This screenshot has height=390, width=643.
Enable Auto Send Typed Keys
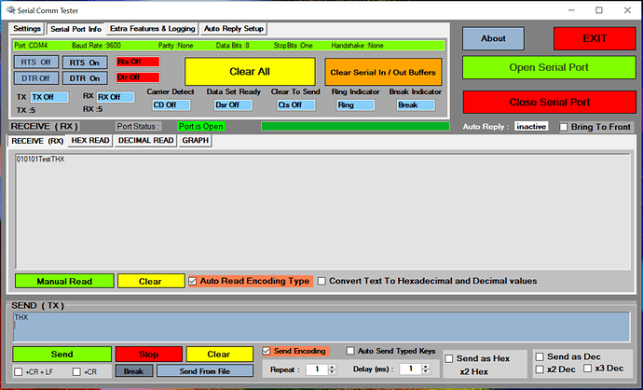[350, 351]
